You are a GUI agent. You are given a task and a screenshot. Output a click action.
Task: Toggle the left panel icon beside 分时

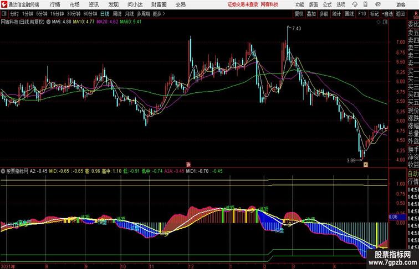[4, 14]
